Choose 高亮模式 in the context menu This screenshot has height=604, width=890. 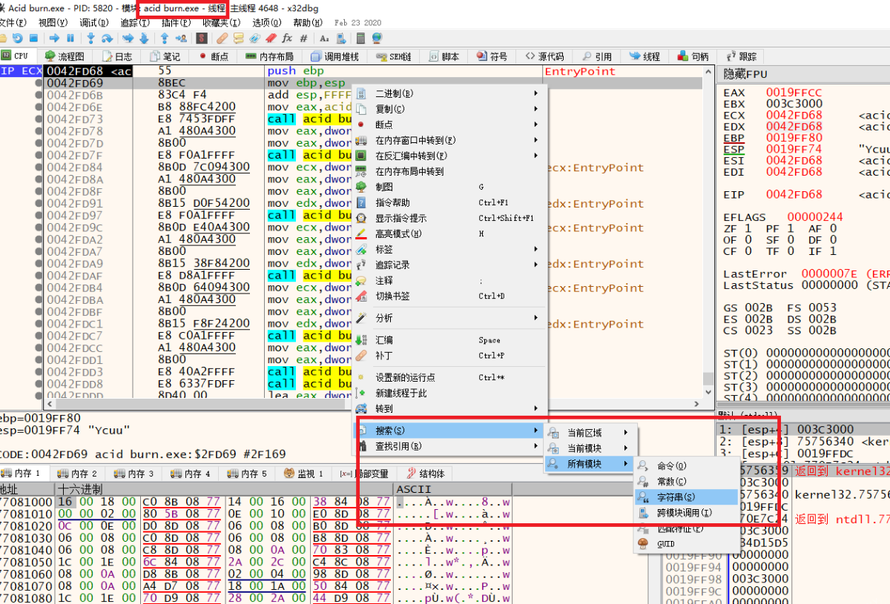click(x=449, y=233)
